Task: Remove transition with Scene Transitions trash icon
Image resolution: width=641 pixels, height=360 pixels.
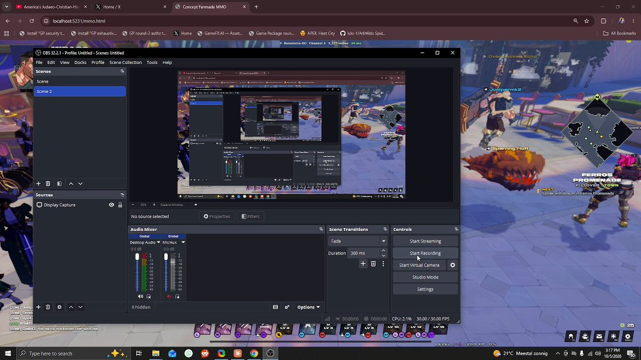Action: 373,264
